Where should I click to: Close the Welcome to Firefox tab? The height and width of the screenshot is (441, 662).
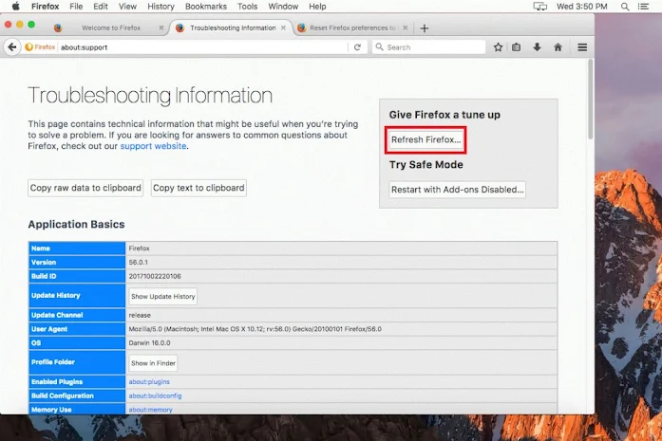click(161, 28)
